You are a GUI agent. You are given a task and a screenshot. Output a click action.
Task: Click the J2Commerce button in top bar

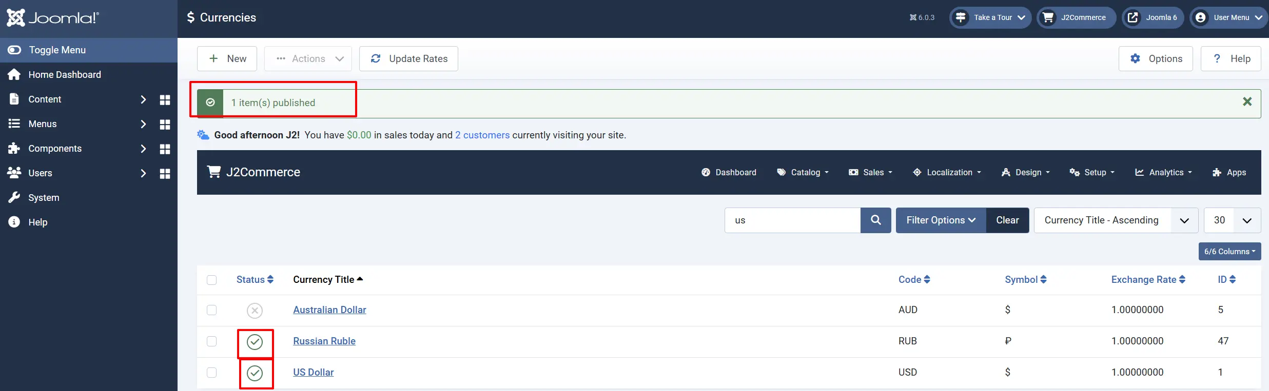click(x=1076, y=17)
